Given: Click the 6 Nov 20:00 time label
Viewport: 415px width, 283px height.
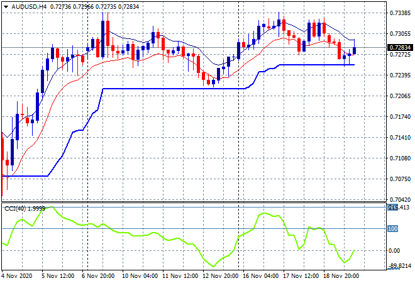Looking at the screenshot, I should [98, 276].
